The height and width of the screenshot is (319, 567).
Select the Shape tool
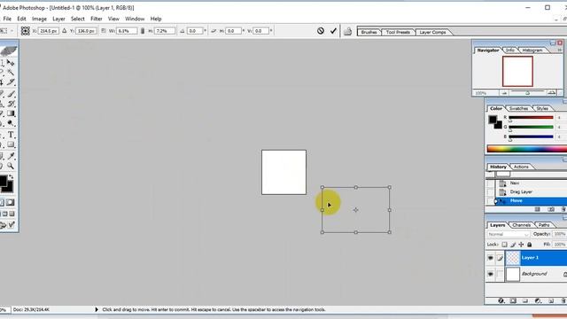tap(11, 144)
